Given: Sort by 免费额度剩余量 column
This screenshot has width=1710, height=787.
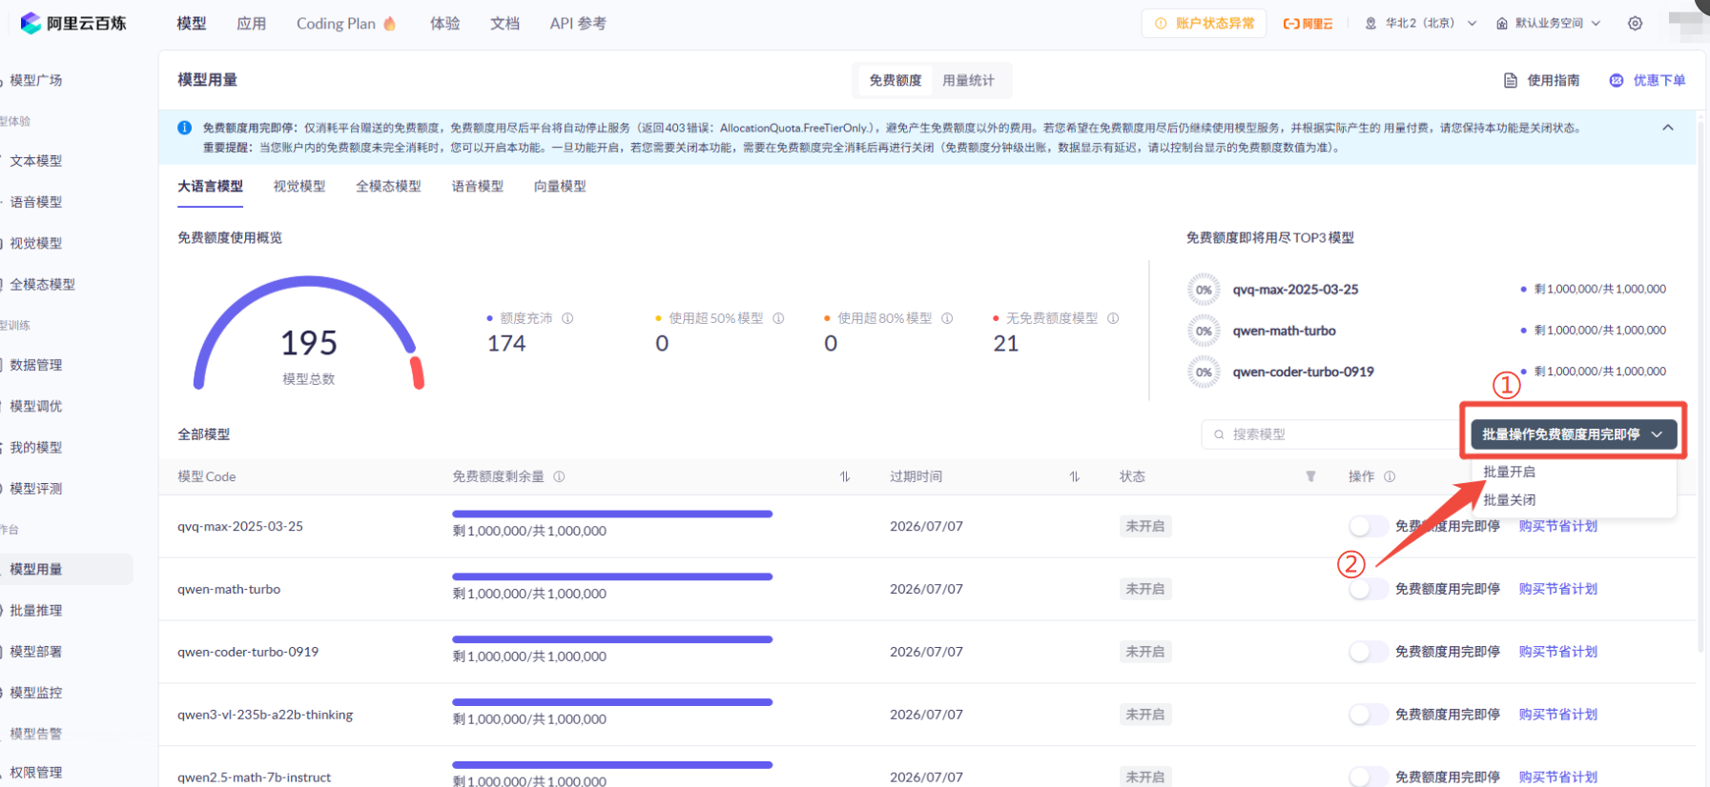Looking at the screenshot, I should [845, 476].
